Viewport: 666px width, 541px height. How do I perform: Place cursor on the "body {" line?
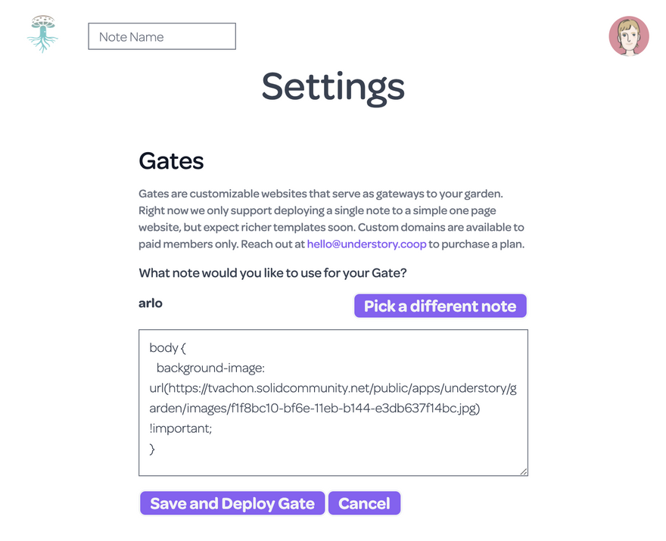click(167, 349)
